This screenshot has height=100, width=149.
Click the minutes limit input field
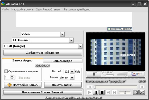coord(7,77)
